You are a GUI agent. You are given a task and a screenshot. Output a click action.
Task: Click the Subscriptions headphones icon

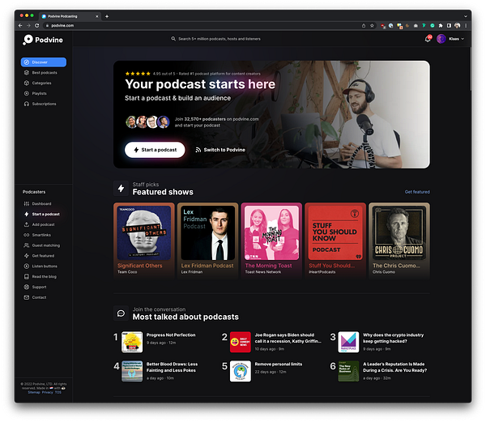27,104
